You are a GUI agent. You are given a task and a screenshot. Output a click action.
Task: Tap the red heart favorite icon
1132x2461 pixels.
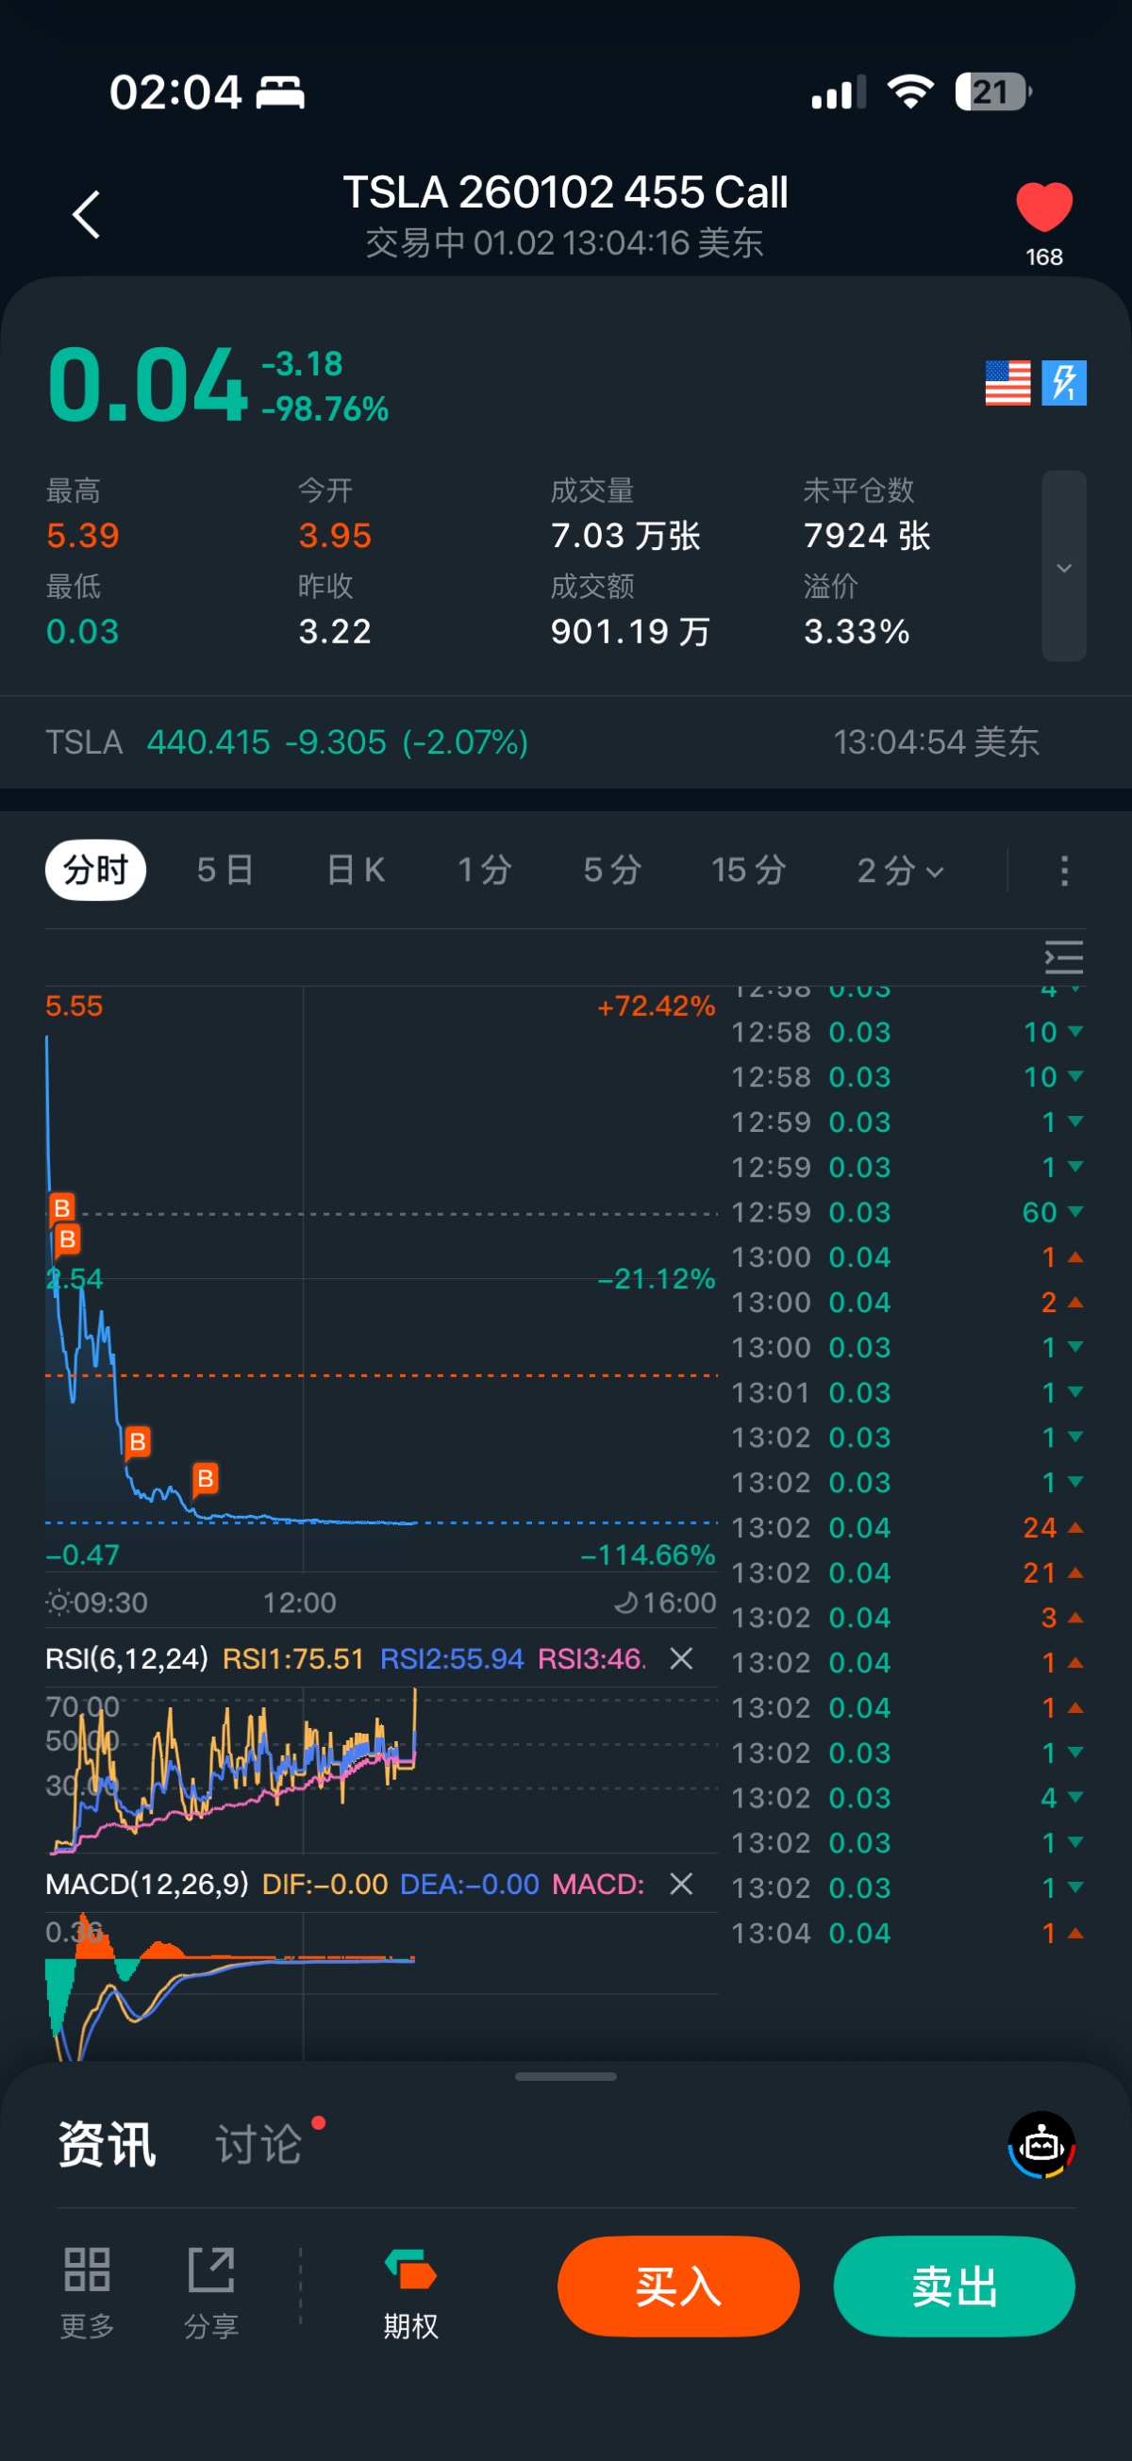tap(1043, 207)
